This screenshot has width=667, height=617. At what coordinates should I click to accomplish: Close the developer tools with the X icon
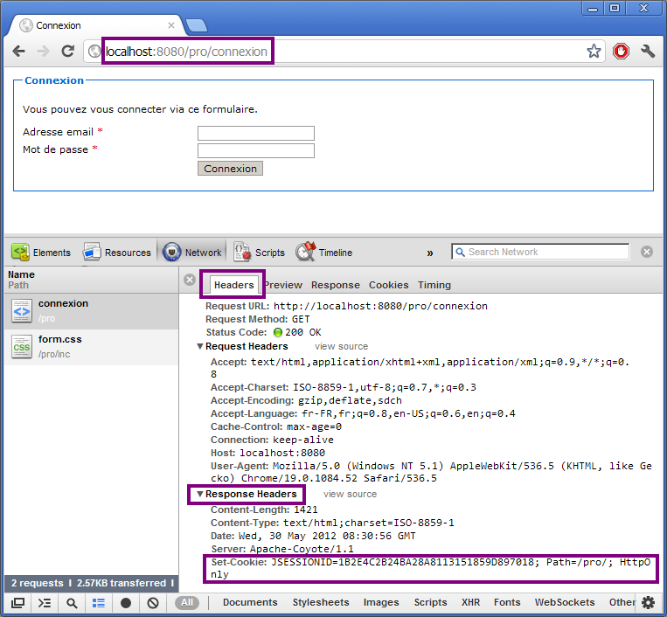[x=647, y=252]
